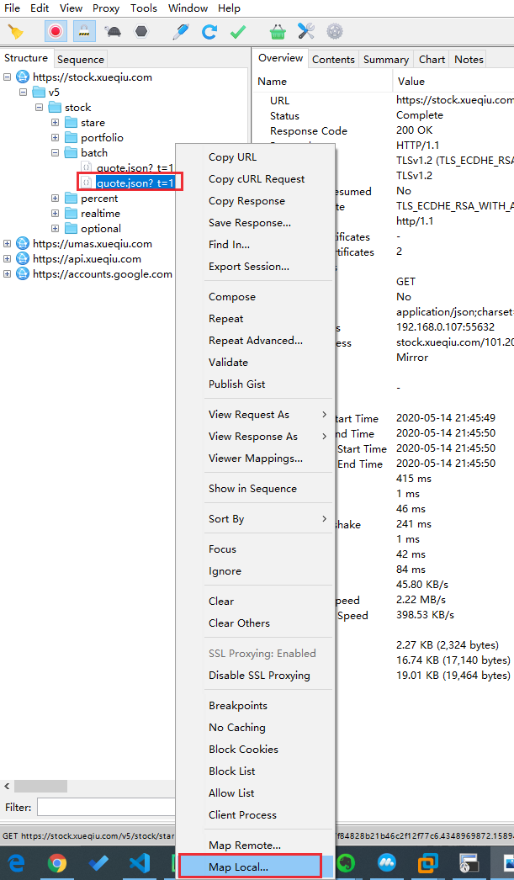Expand the api.xueqiu.com host node
Viewport: 514px width, 880px height.
pyautogui.click(x=8, y=259)
